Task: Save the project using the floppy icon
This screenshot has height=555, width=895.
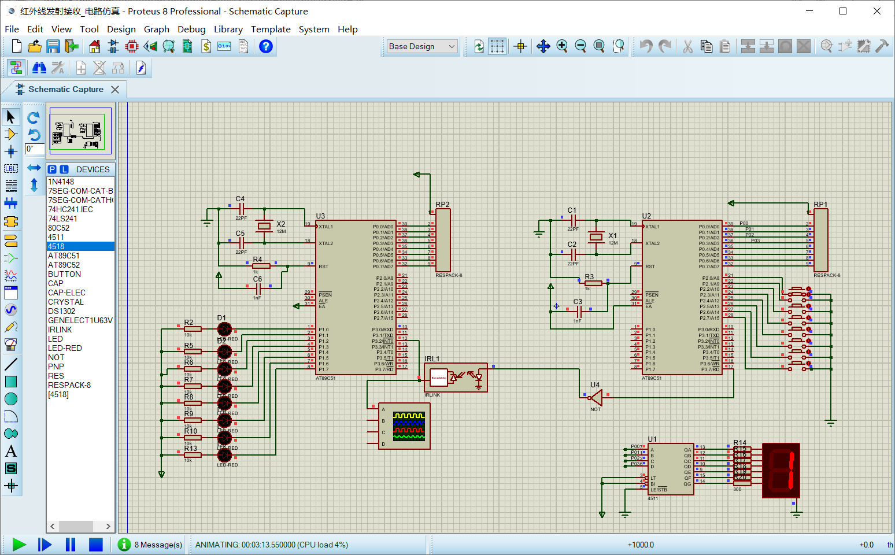Action: [53, 46]
